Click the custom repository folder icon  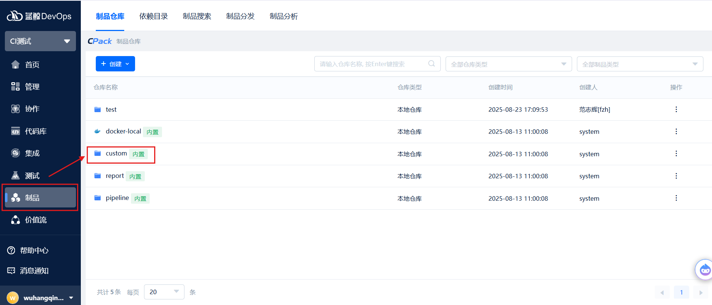tap(98, 154)
